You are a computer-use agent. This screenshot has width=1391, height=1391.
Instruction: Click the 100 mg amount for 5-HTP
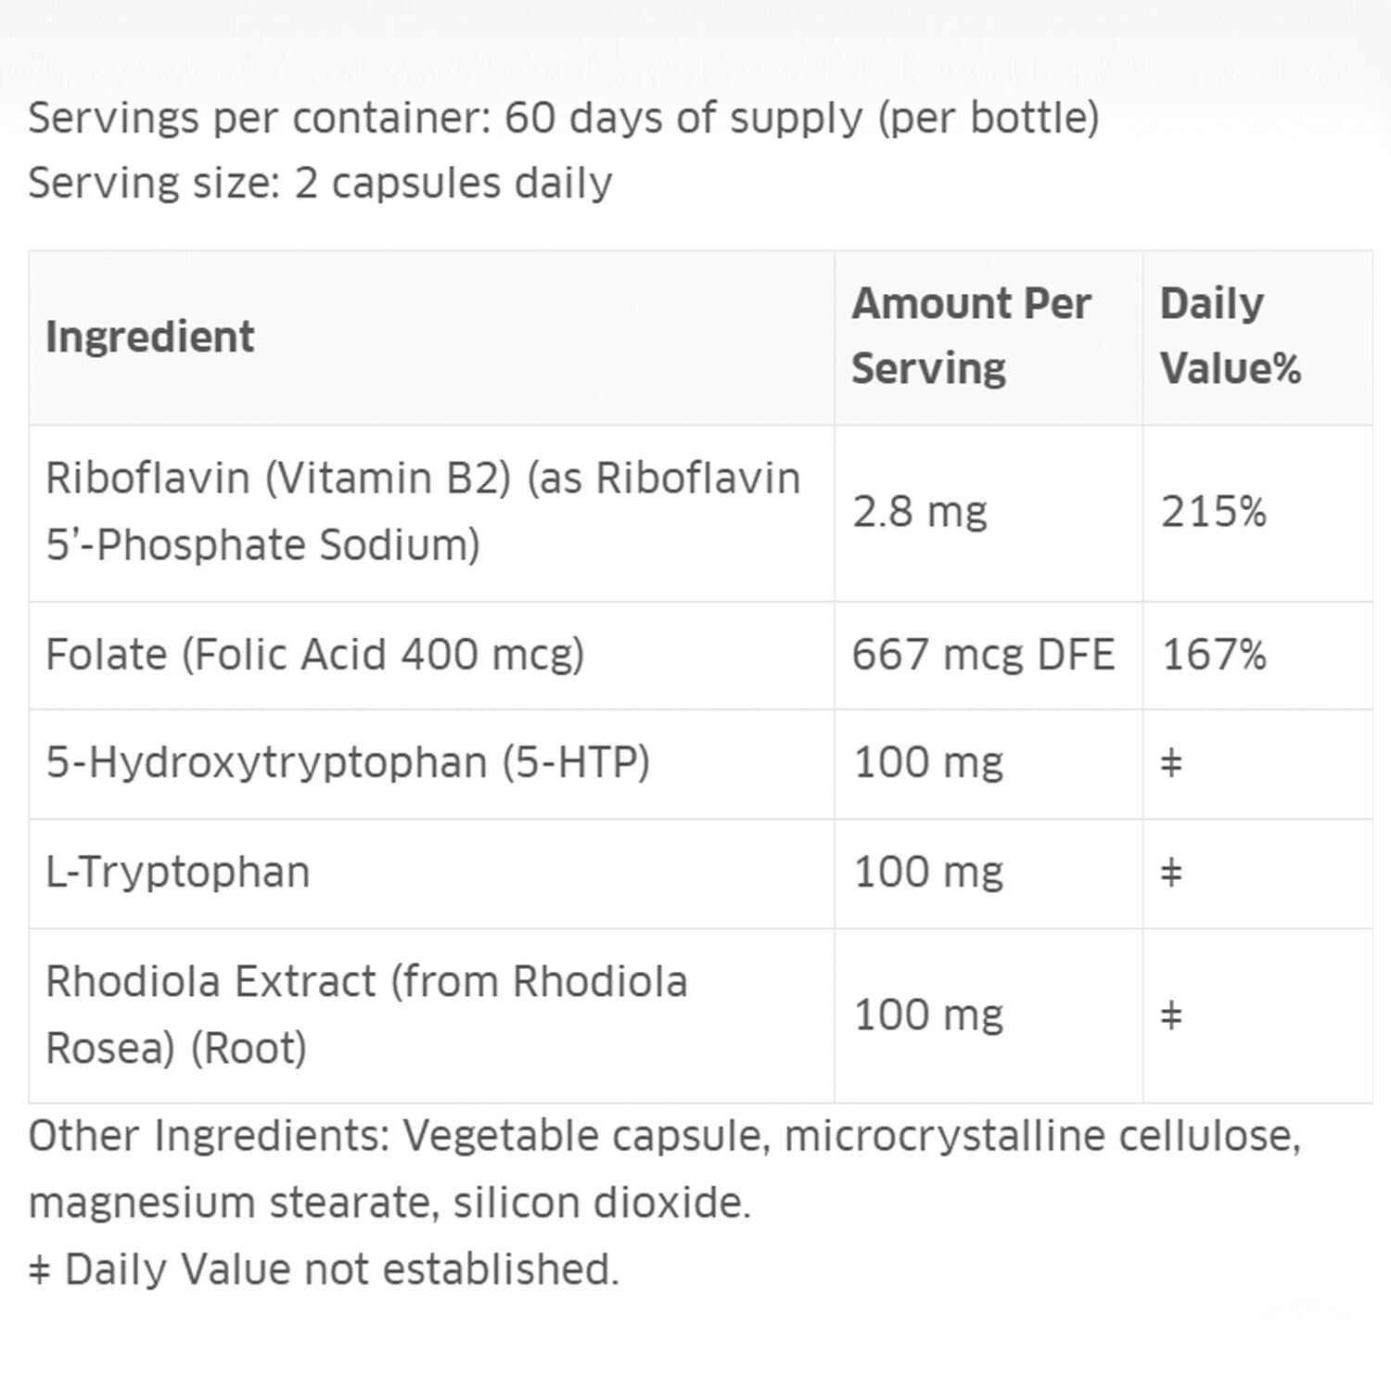pos(928,763)
